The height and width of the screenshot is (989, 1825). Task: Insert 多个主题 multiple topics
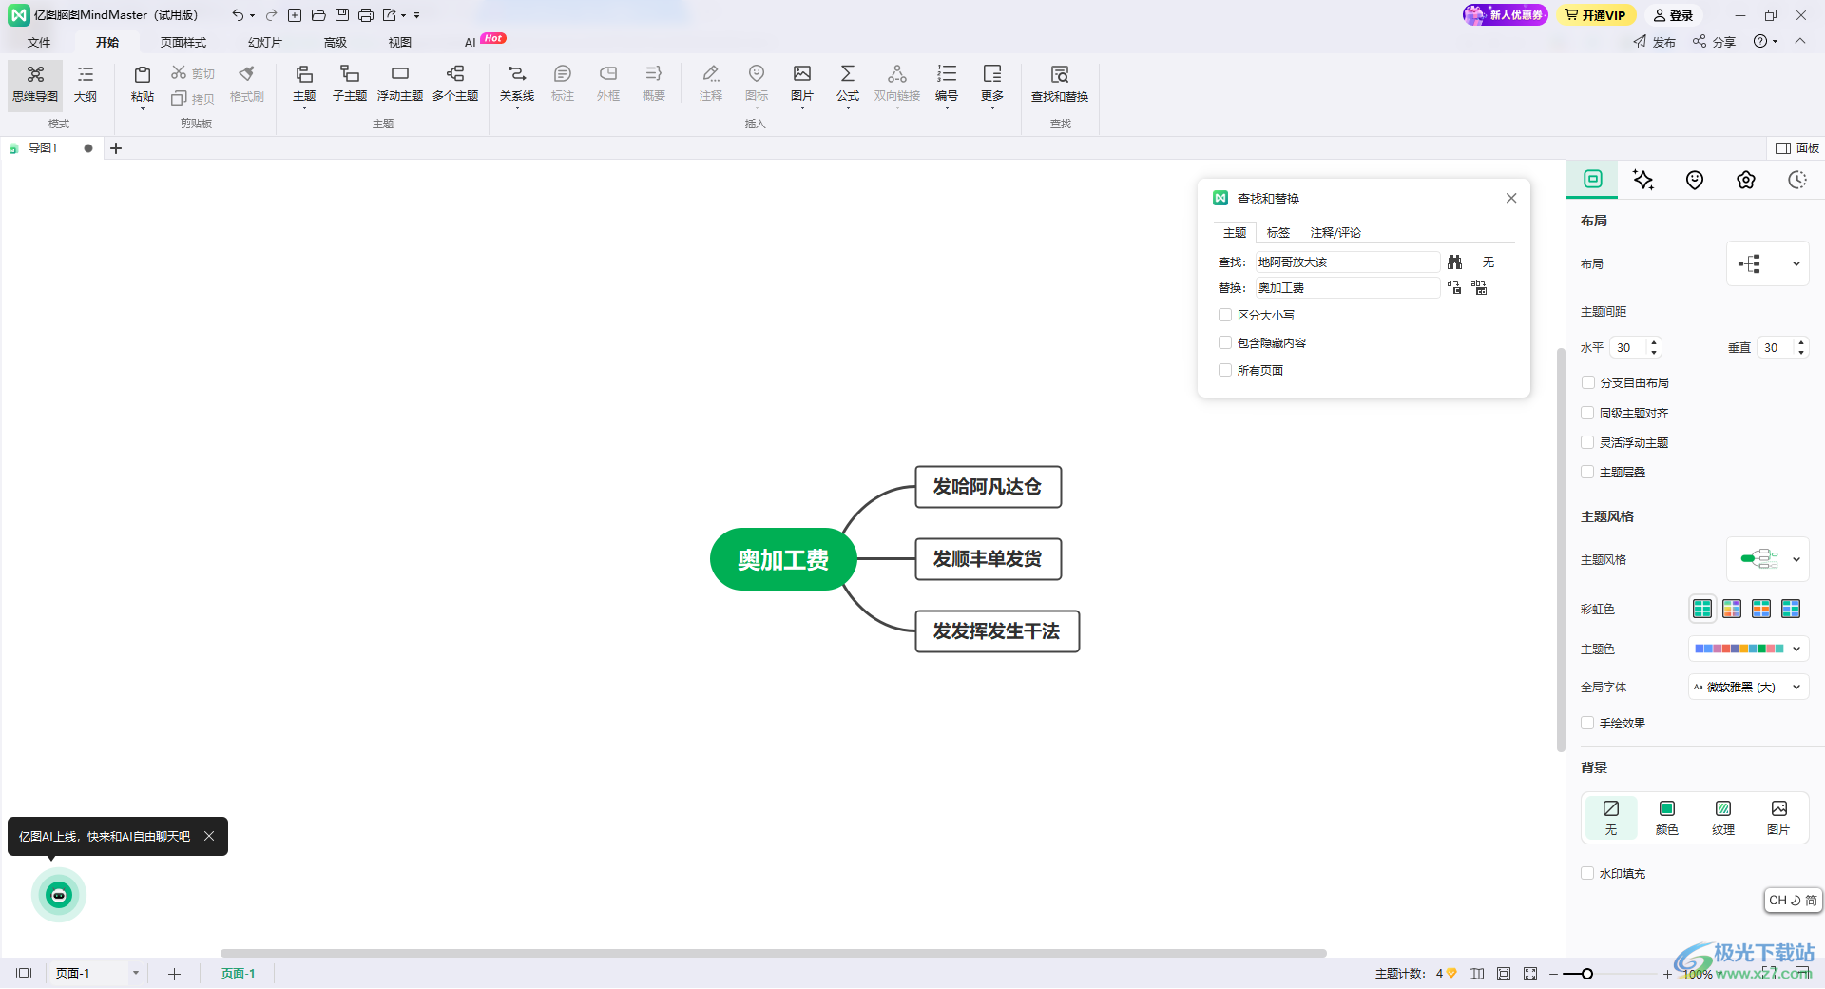(x=455, y=85)
